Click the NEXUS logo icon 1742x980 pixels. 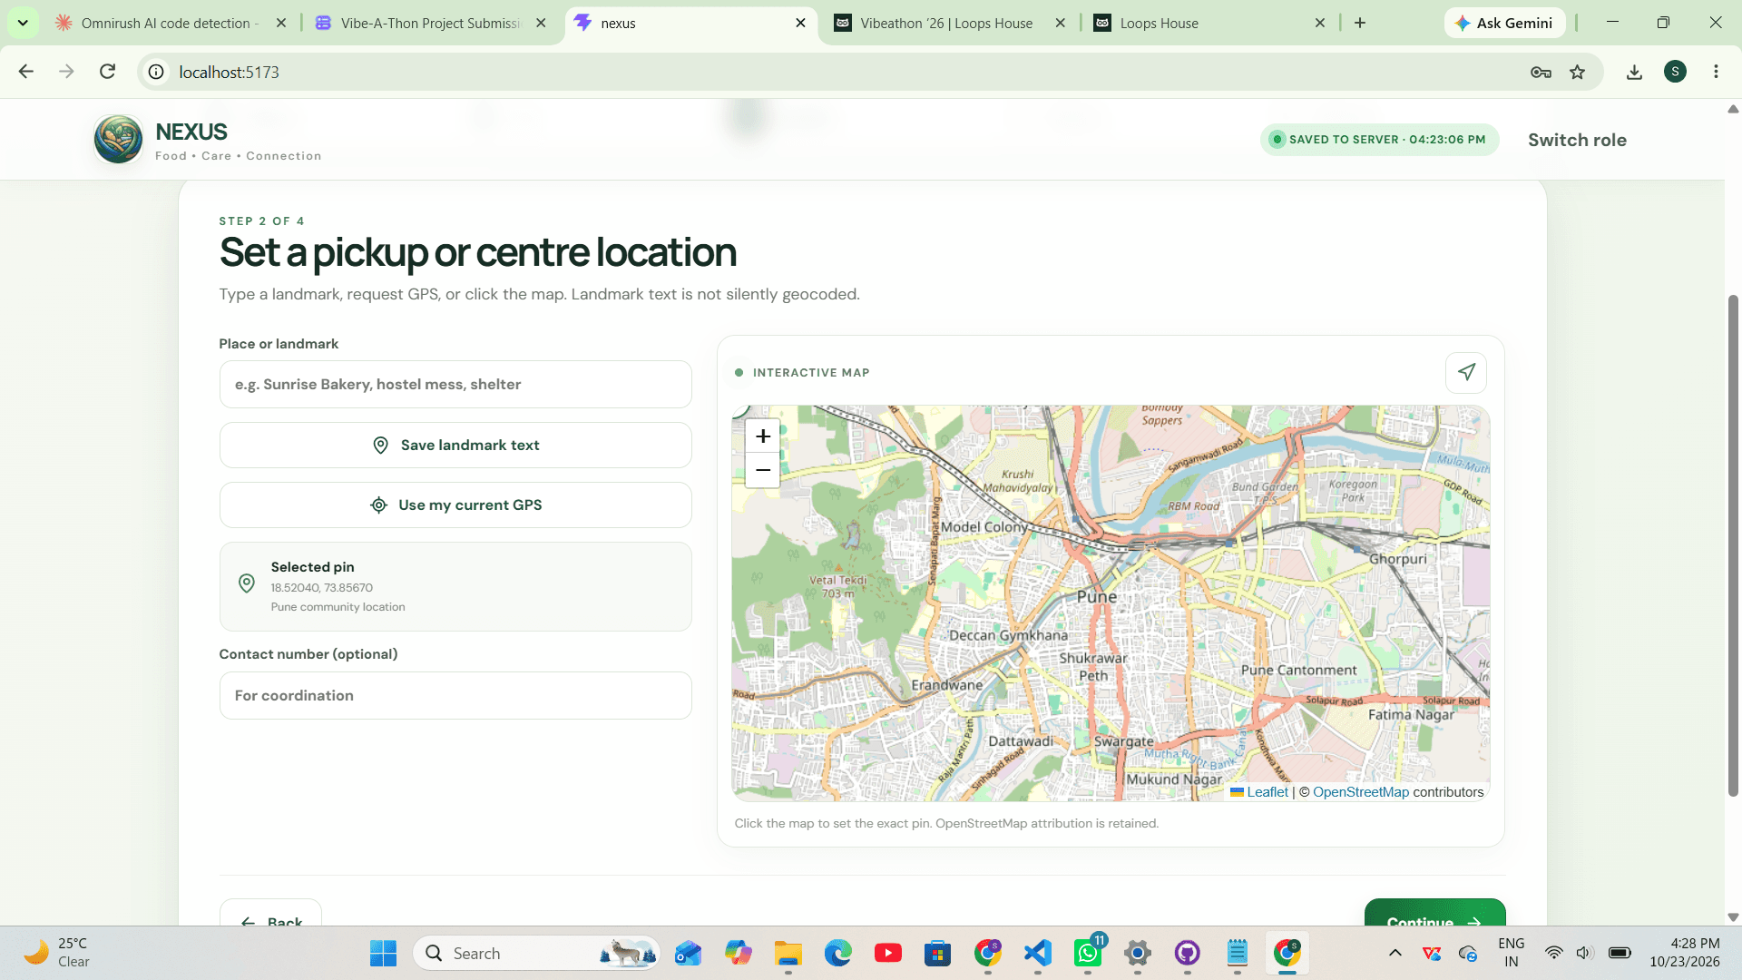(x=118, y=140)
